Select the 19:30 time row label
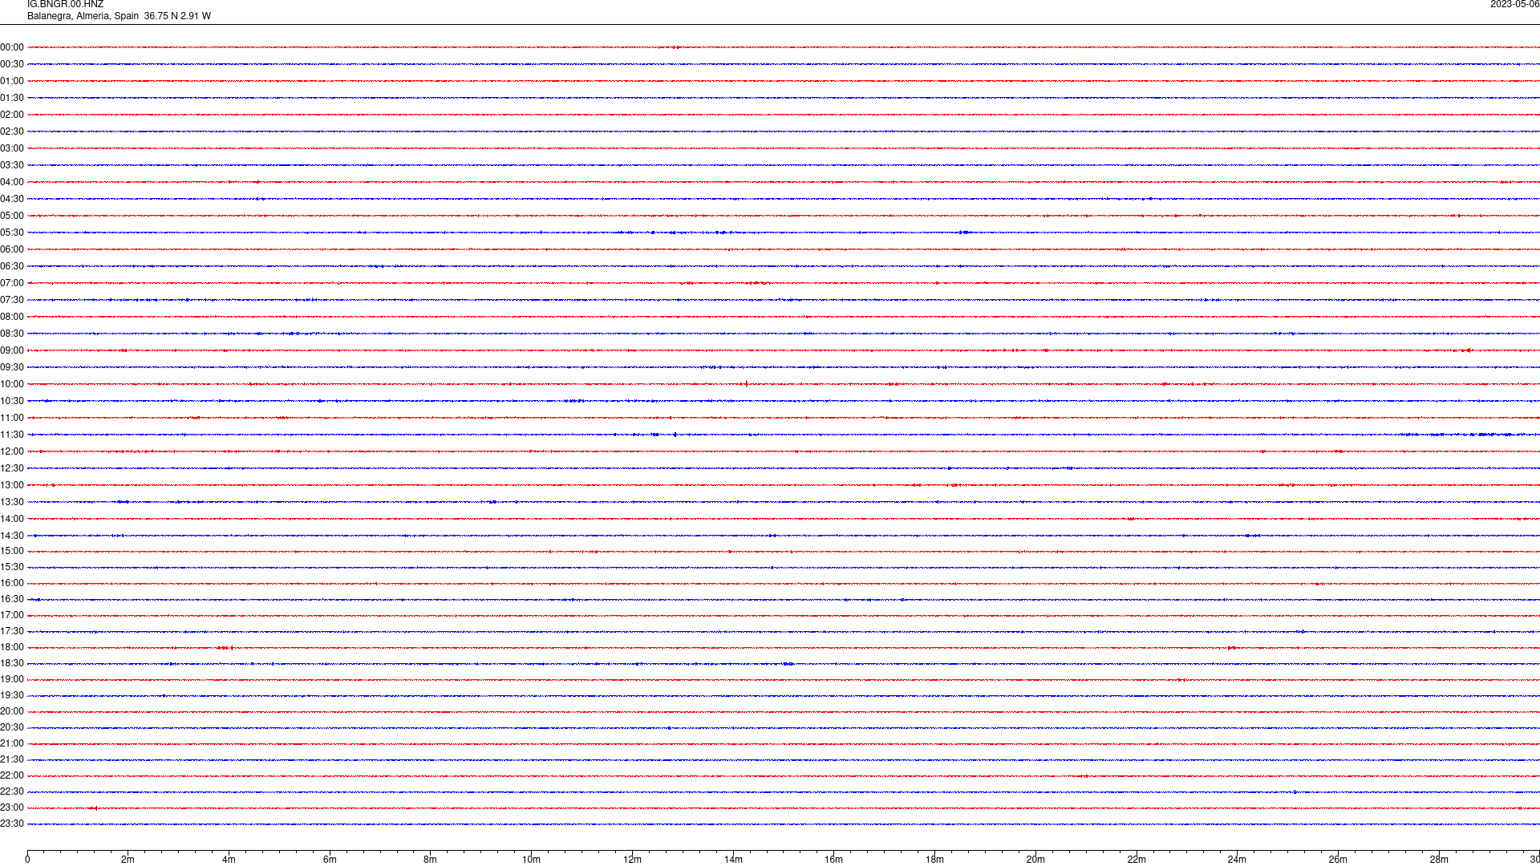The width and height of the screenshot is (1540, 866). [x=12, y=695]
